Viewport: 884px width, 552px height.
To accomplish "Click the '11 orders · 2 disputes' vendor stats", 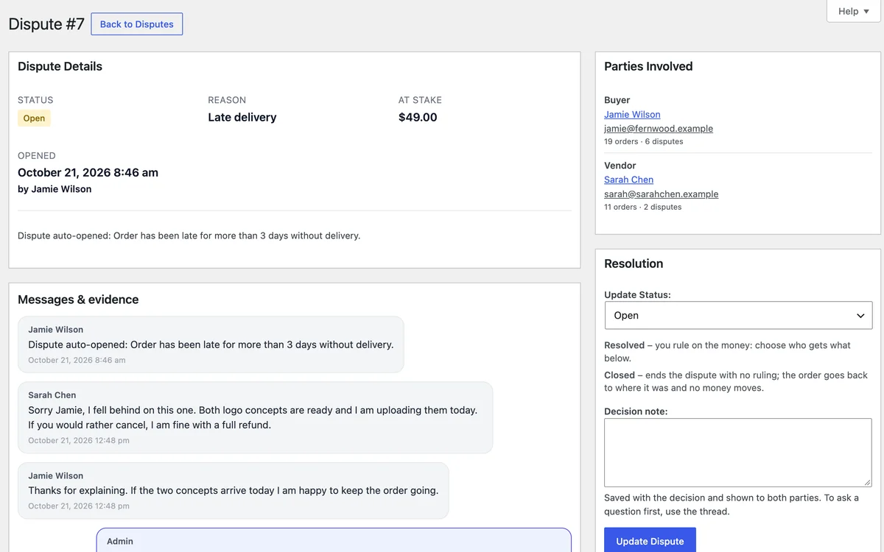I will coord(642,207).
